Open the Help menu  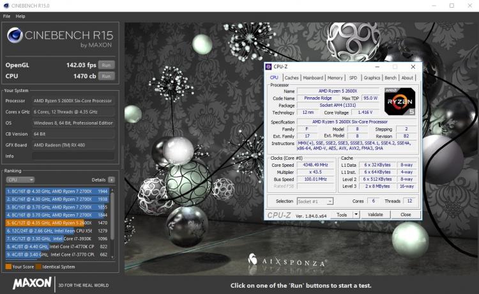pos(20,16)
